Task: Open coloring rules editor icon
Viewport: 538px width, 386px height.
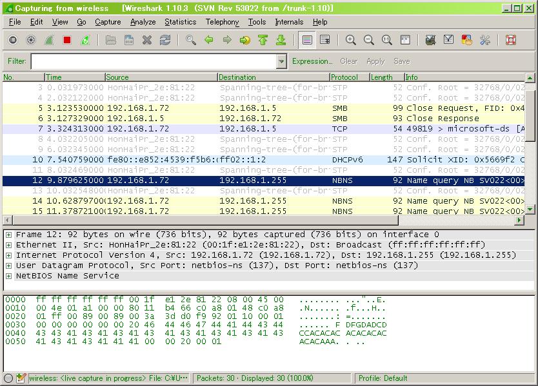Action: point(466,40)
